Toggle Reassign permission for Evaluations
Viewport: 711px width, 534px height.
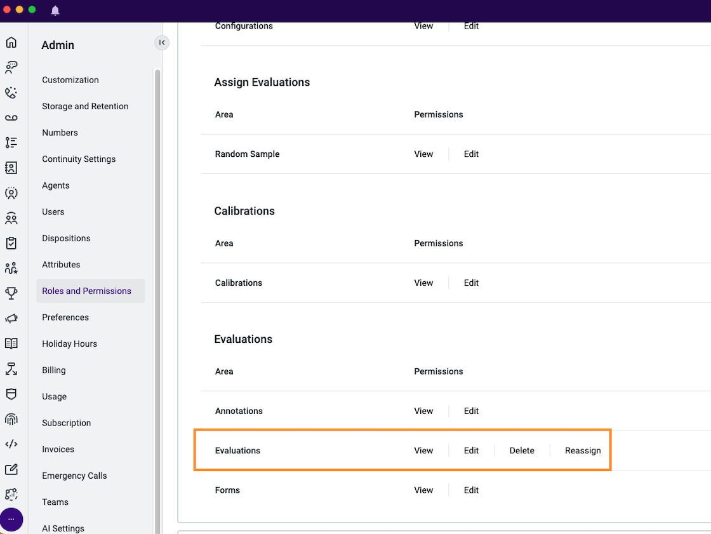[583, 451]
